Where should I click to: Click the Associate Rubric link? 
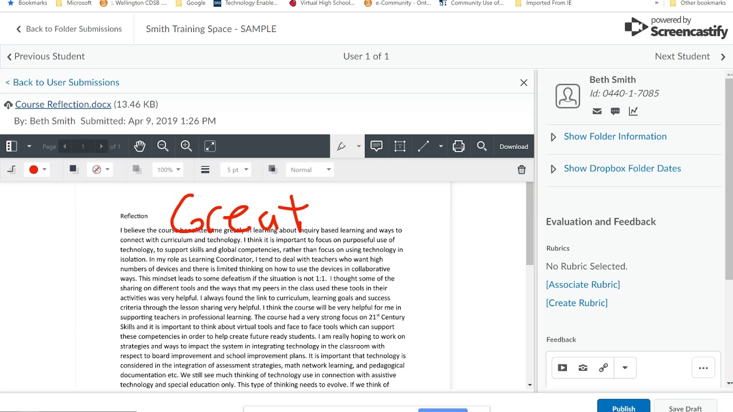(x=583, y=284)
